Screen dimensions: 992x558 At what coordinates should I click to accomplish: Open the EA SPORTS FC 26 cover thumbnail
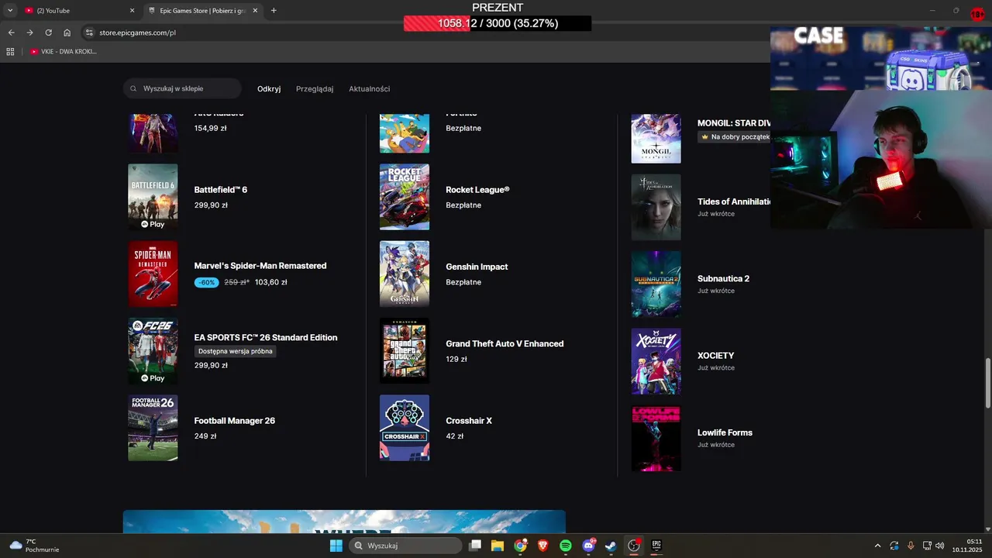153,351
